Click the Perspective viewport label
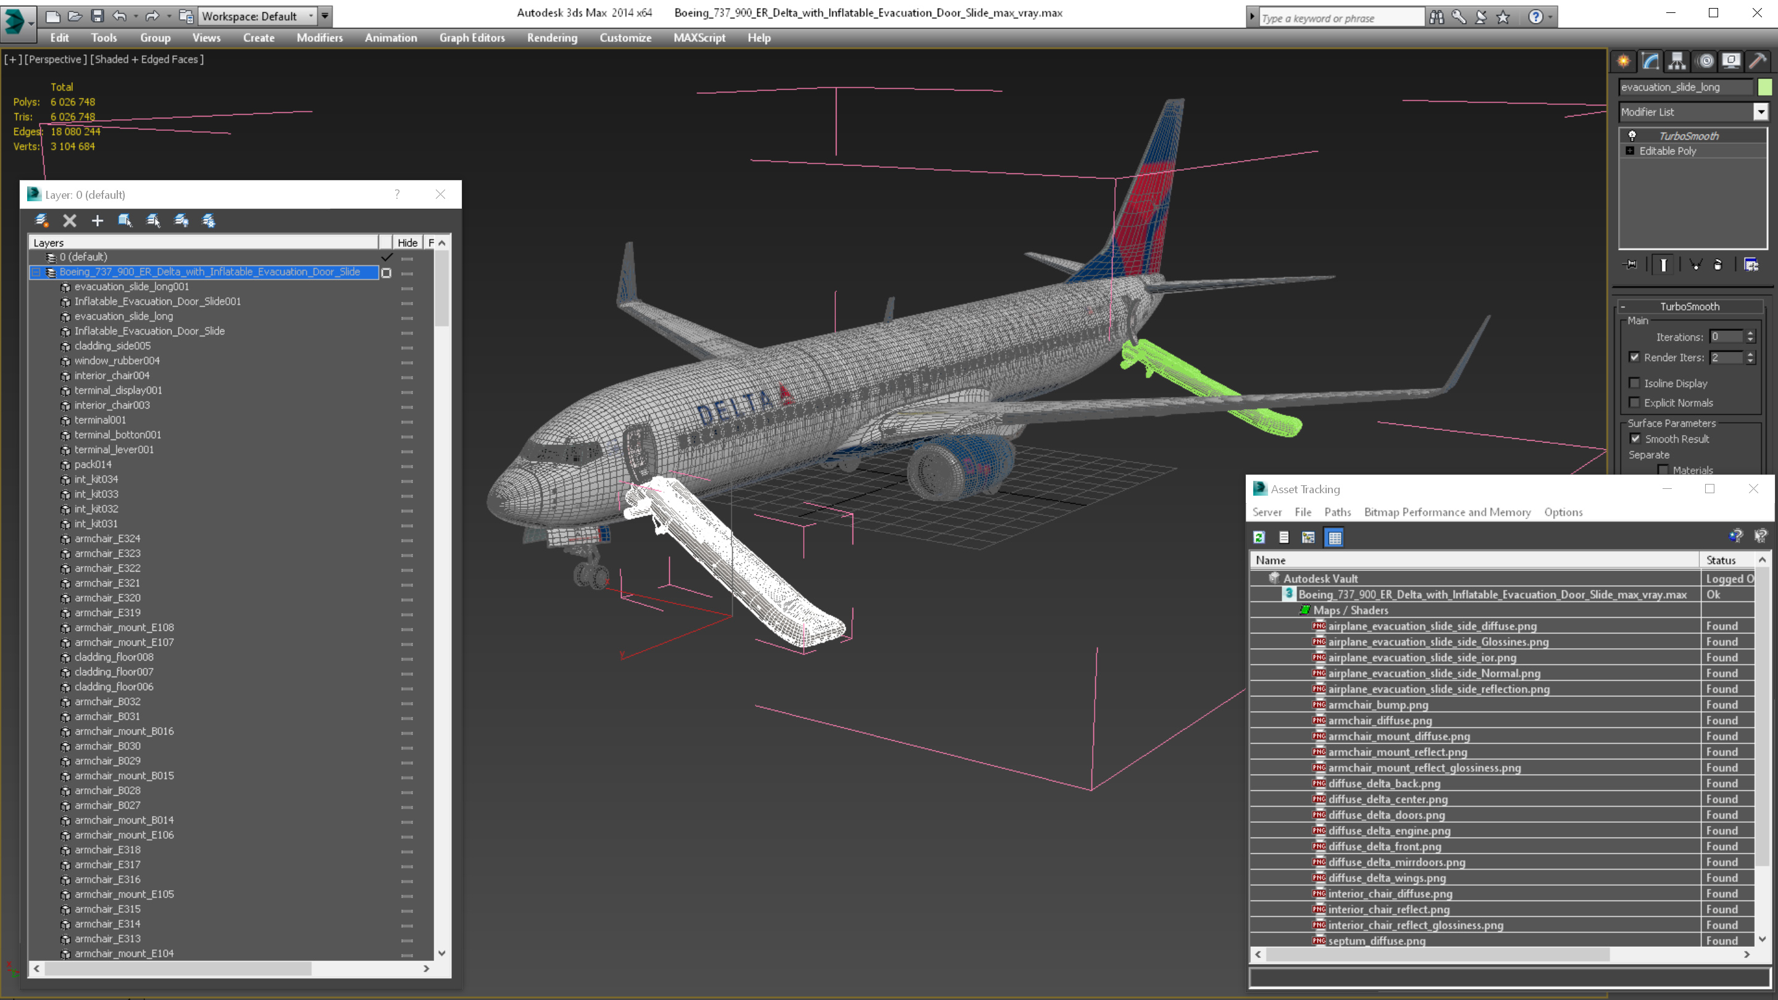Viewport: 1778px width, 1000px height. 56,59
